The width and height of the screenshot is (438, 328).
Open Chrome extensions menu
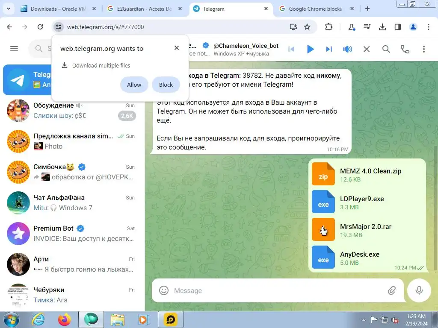329,27
